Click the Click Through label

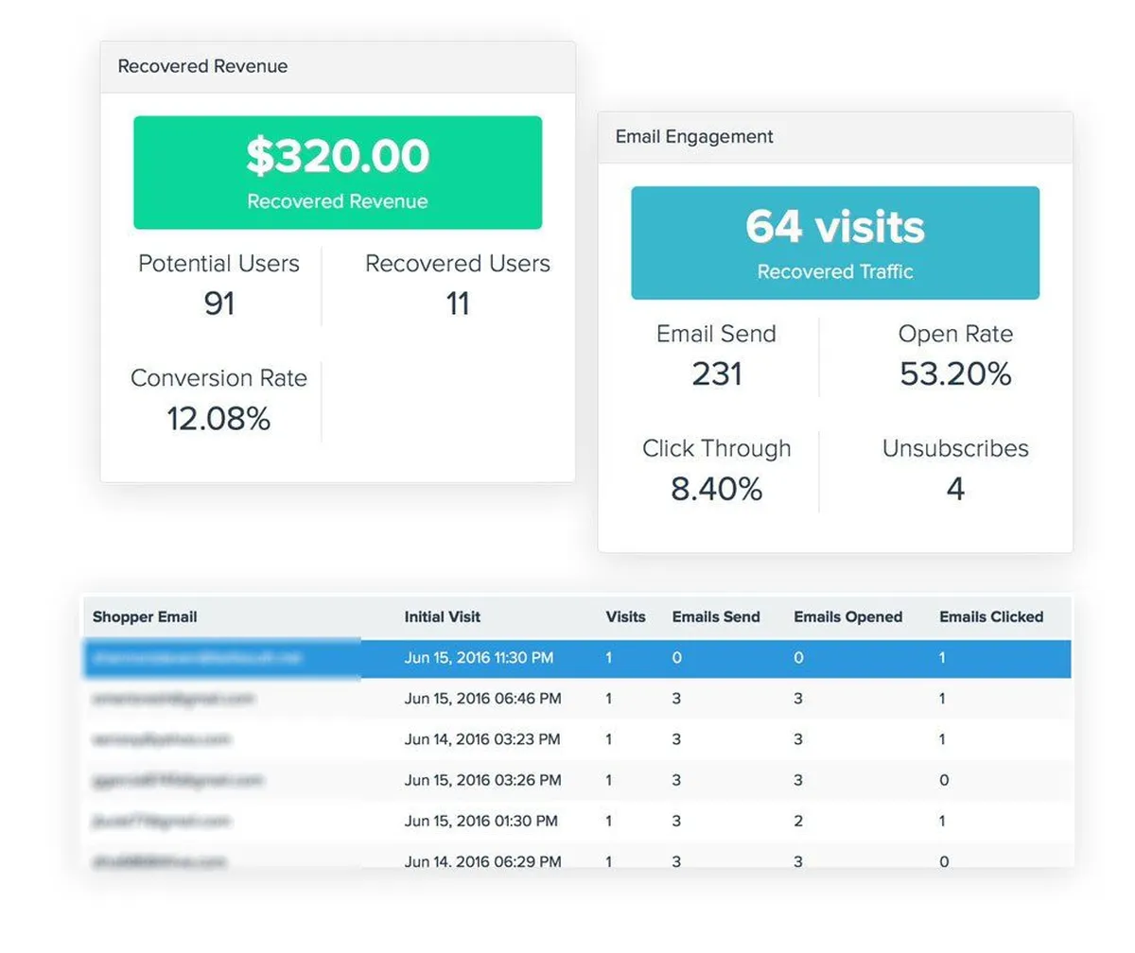[716, 449]
